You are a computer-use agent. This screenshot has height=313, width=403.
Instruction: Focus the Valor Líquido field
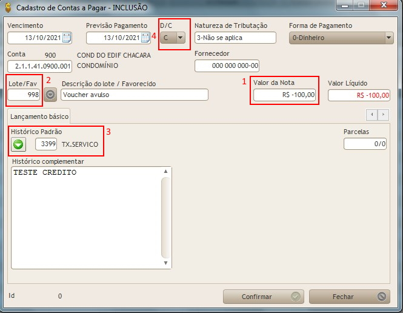pos(359,95)
